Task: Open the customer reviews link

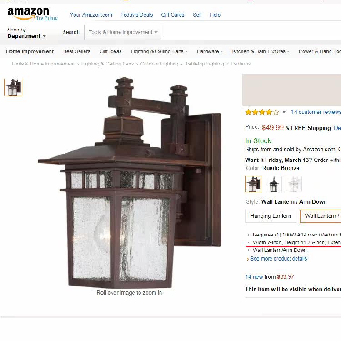Action: coord(316,112)
